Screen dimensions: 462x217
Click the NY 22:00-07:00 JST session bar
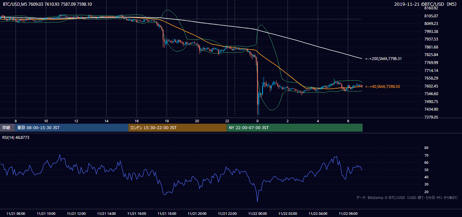pyautogui.click(x=295, y=128)
